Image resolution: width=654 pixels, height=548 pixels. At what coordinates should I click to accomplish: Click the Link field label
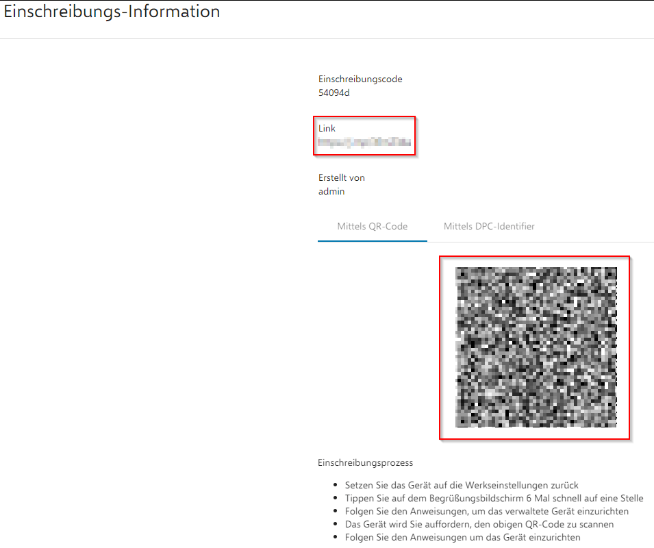point(327,129)
